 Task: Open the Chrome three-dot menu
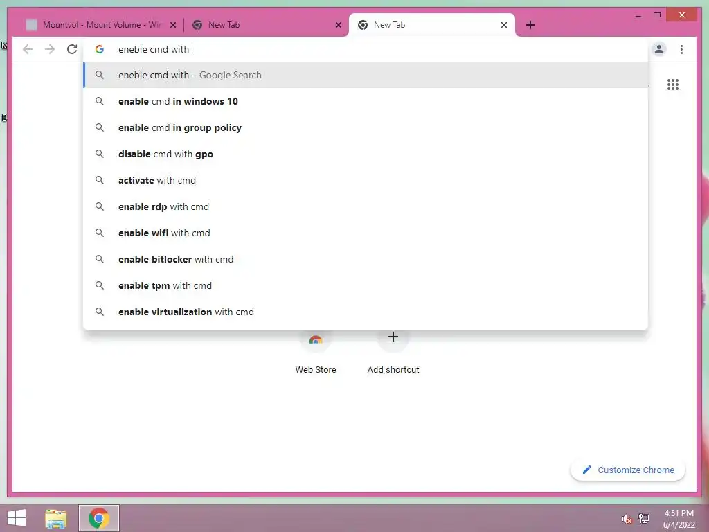click(x=681, y=49)
